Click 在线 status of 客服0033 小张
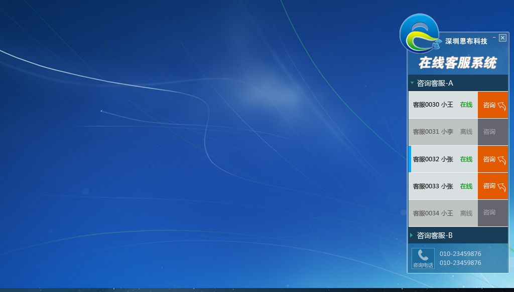 tap(466, 186)
